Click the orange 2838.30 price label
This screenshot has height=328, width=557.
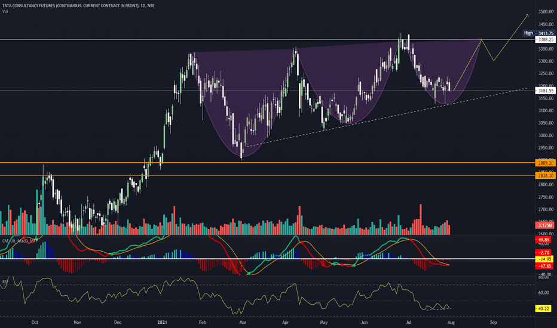point(545,175)
